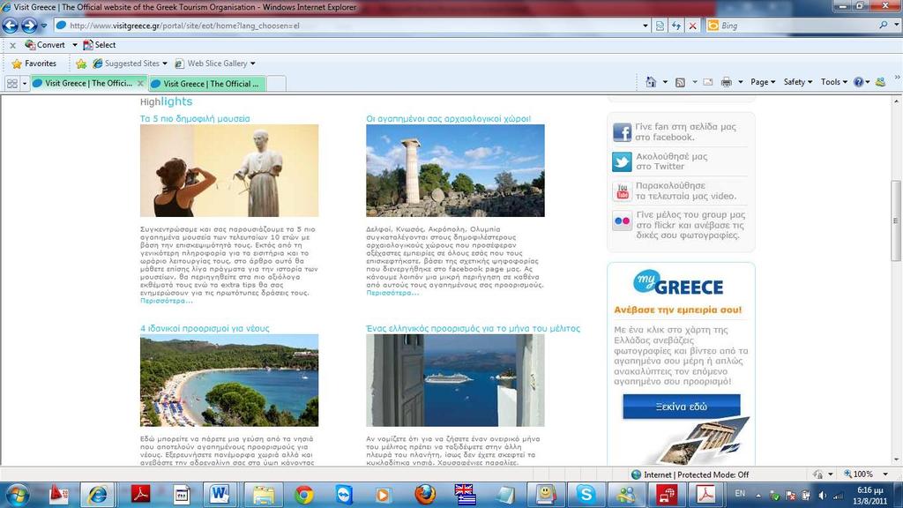Open the Quick Tabs grid icon
903x508 pixels.
click(x=12, y=84)
